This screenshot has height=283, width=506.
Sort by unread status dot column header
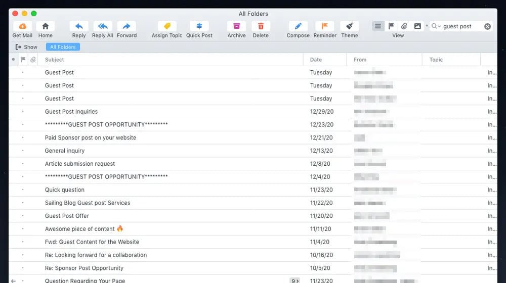(13, 60)
